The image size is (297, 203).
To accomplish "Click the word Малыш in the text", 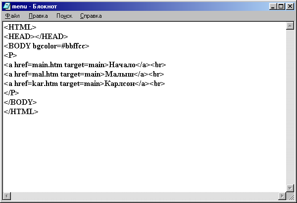I will (x=119, y=74).
